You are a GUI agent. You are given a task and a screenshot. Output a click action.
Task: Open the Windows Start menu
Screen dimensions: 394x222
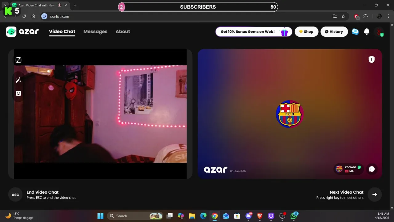[100, 216]
